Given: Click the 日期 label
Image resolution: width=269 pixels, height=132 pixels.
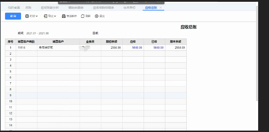Looking at the screenshot, I should click(96, 33).
